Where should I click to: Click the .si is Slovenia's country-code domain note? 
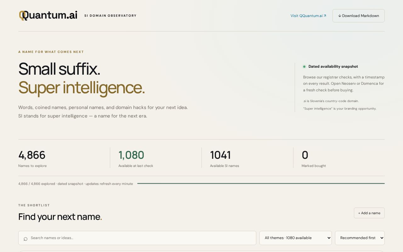click(331, 101)
